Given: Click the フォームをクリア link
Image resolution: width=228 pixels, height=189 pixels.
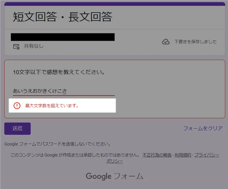Looking at the screenshot, I should click(x=203, y=128).
